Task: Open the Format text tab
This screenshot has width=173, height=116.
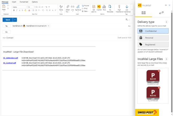Action: tap(24, 2)
